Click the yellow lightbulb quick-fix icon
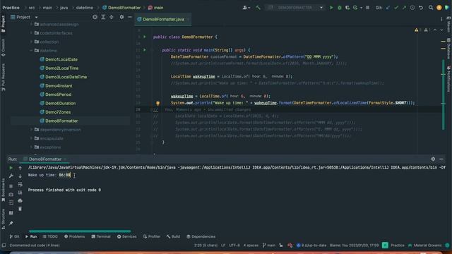Image resolution: width=452 pixels, height=254 pixels. 157,103
